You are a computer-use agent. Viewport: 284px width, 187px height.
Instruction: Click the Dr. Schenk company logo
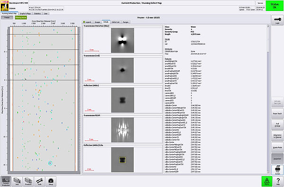(5, 6)
